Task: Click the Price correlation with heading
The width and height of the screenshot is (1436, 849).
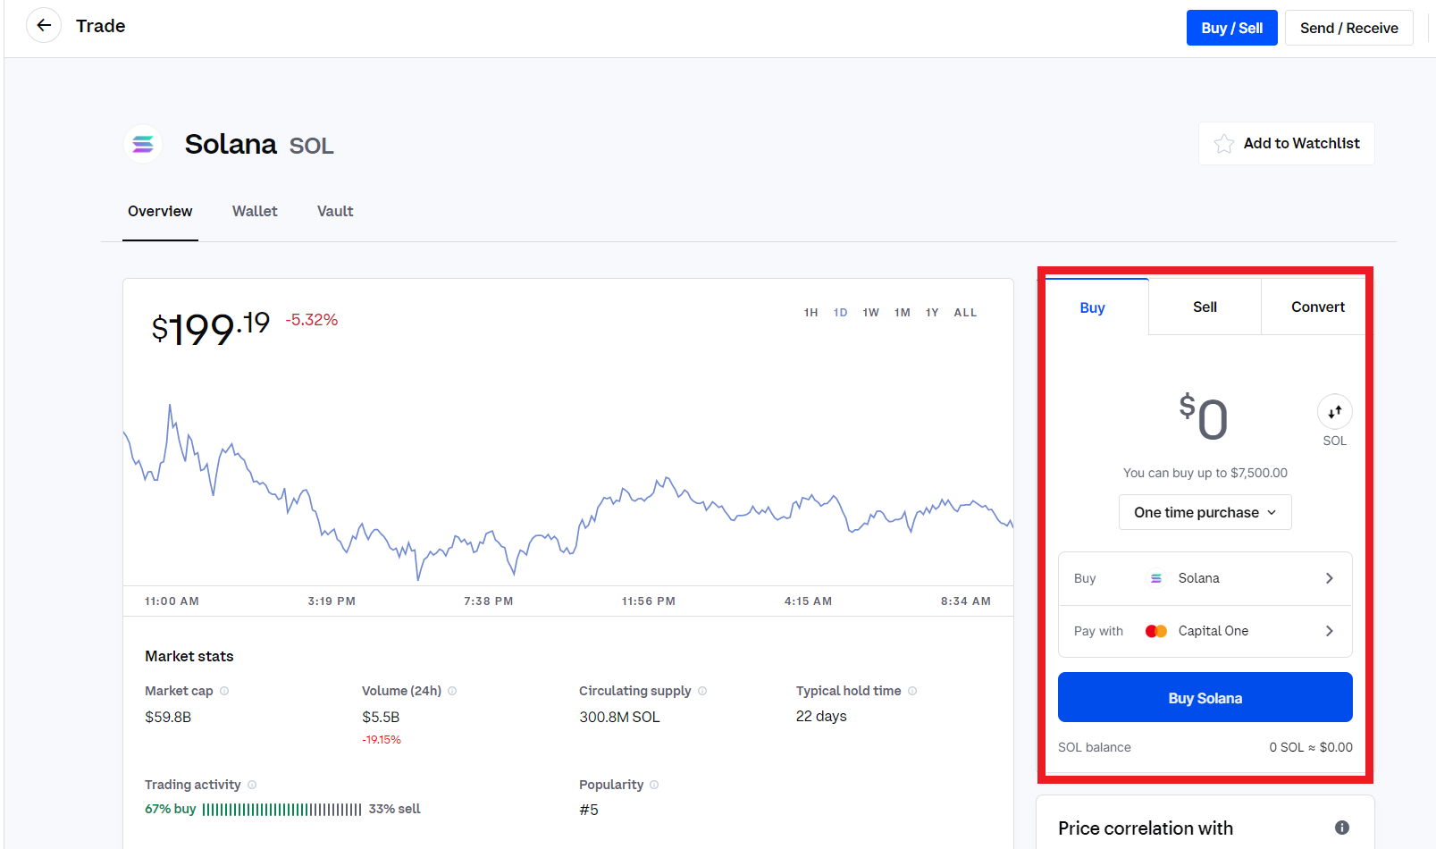Action: click(x=1146, y=828)
